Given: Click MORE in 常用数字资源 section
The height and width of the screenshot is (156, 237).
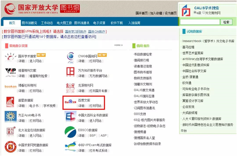Looking at the screenshot, I should point(118,45).
